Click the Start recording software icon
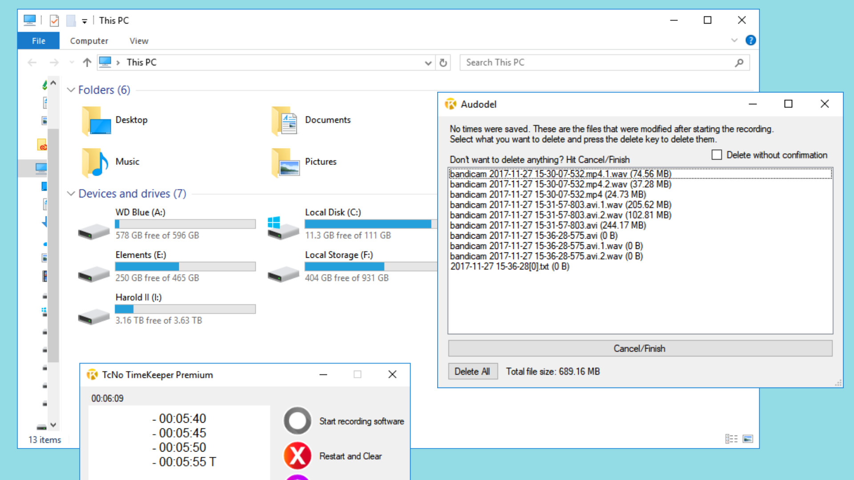Image resolution: width=854 pixels, height=480 pixels. click(x=297, y=420)
